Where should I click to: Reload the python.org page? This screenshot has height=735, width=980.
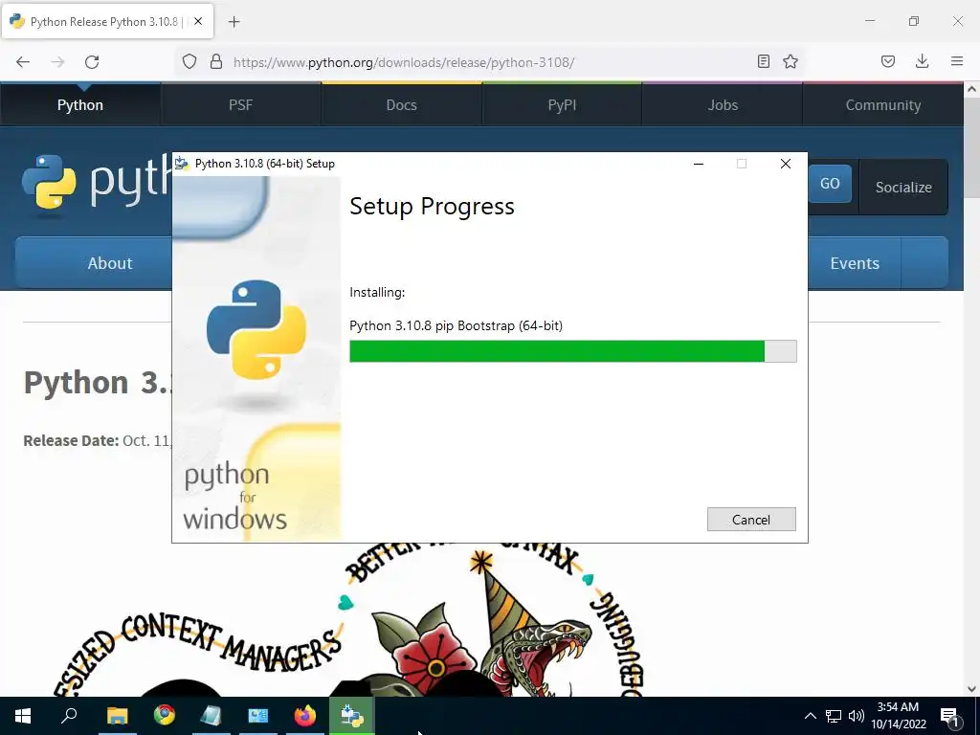(92, 62)
